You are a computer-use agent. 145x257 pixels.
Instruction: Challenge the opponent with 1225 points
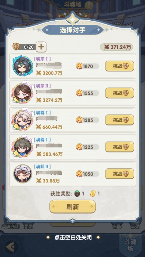click(x=120, y=147)
